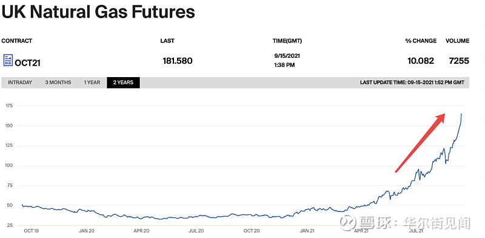Click the last price 181.580
Screen dimensions: 485x238
tap(178, 61)
